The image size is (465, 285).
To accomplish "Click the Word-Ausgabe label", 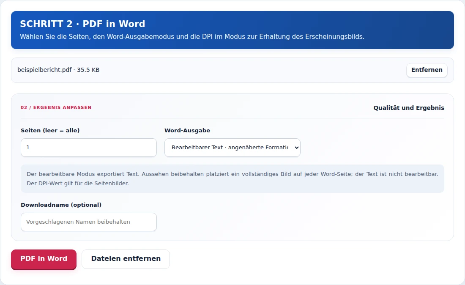I will point(187,131).
